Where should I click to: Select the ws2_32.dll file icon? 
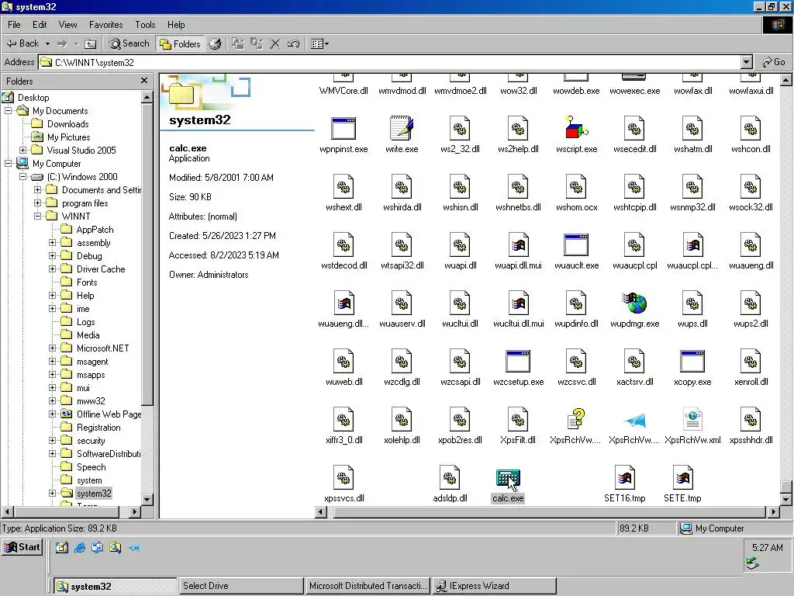coord(460,128)
